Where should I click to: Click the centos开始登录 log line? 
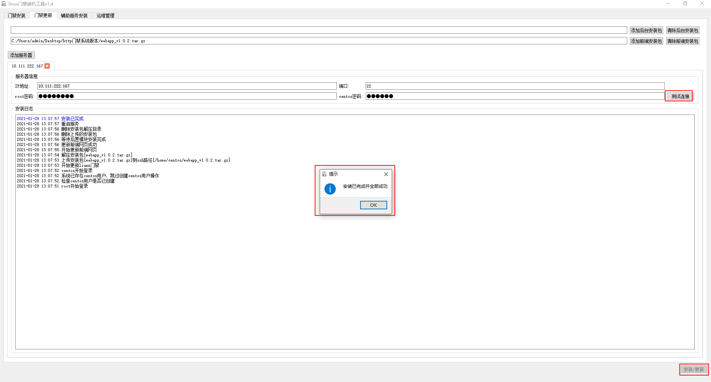[x=54, y=170]
